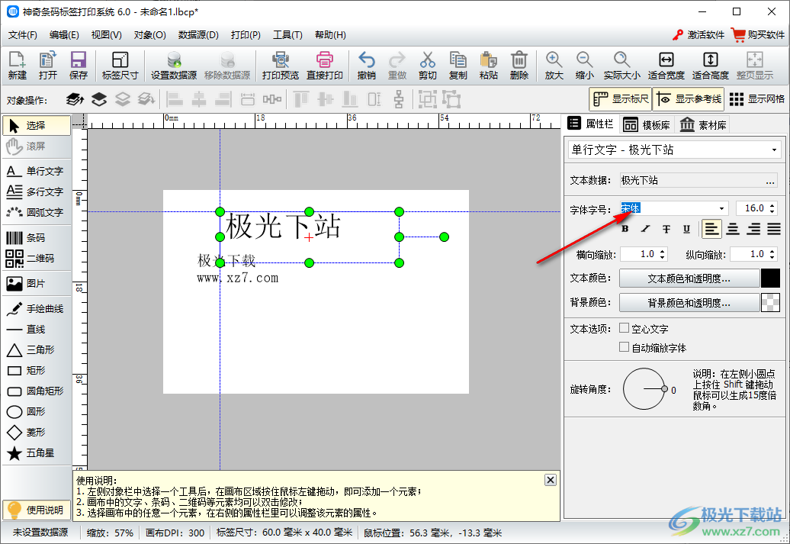Select the 单行文字 single-line text tool
Screen dimensions: 790x544
[37, 172]
